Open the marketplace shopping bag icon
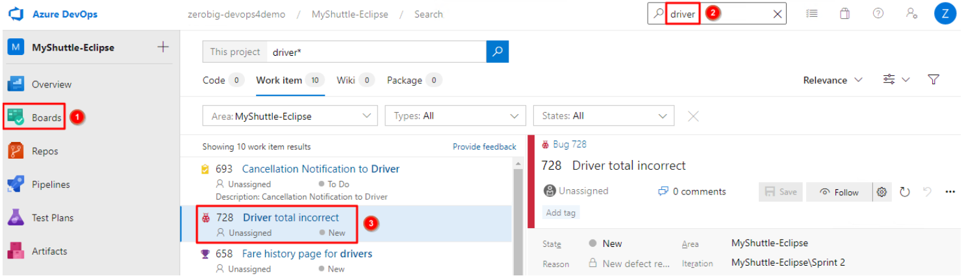 (845, 14)
